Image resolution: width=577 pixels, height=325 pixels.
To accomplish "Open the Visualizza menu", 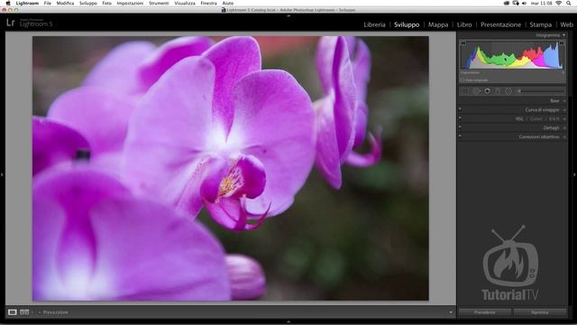I will click(x=185, y=3).
